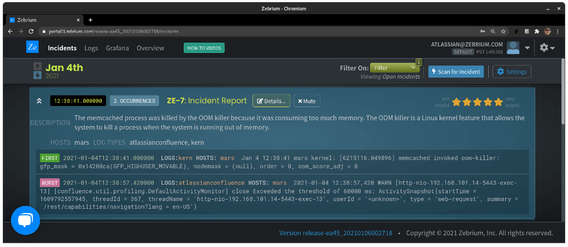Open the gear settings dropdown menu

point(547,48)
